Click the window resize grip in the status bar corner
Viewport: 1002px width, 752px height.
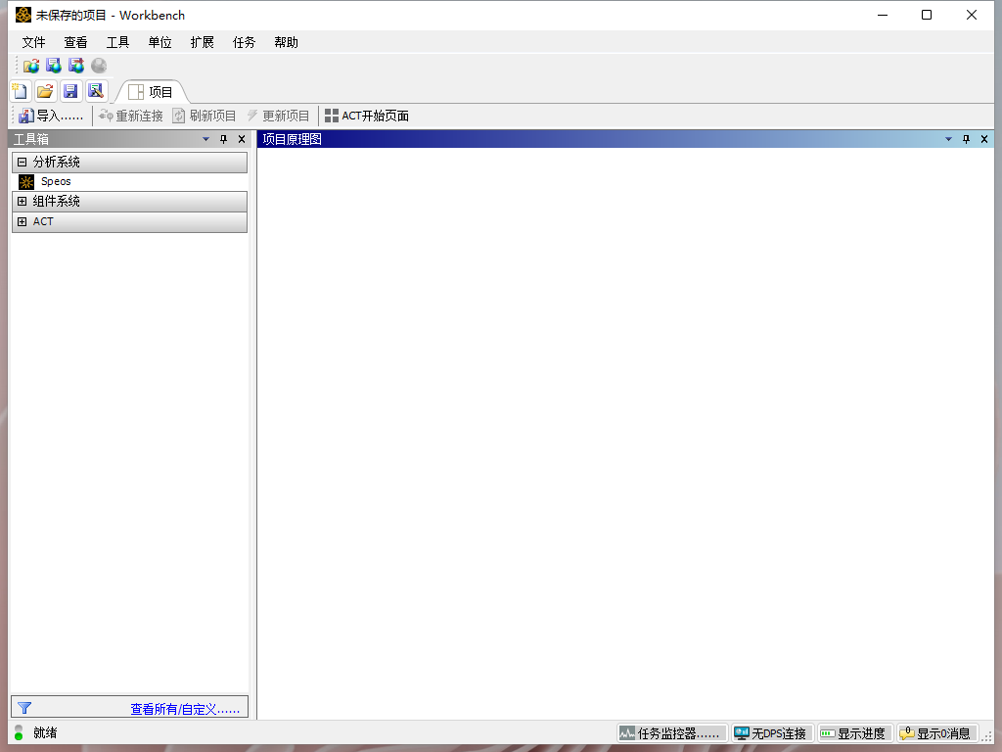tap(987, 736)
